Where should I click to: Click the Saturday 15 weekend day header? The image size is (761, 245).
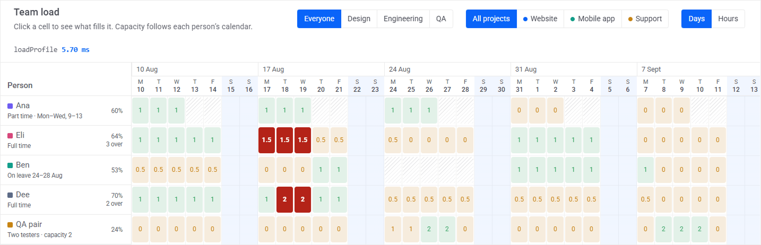click(231, 86)
